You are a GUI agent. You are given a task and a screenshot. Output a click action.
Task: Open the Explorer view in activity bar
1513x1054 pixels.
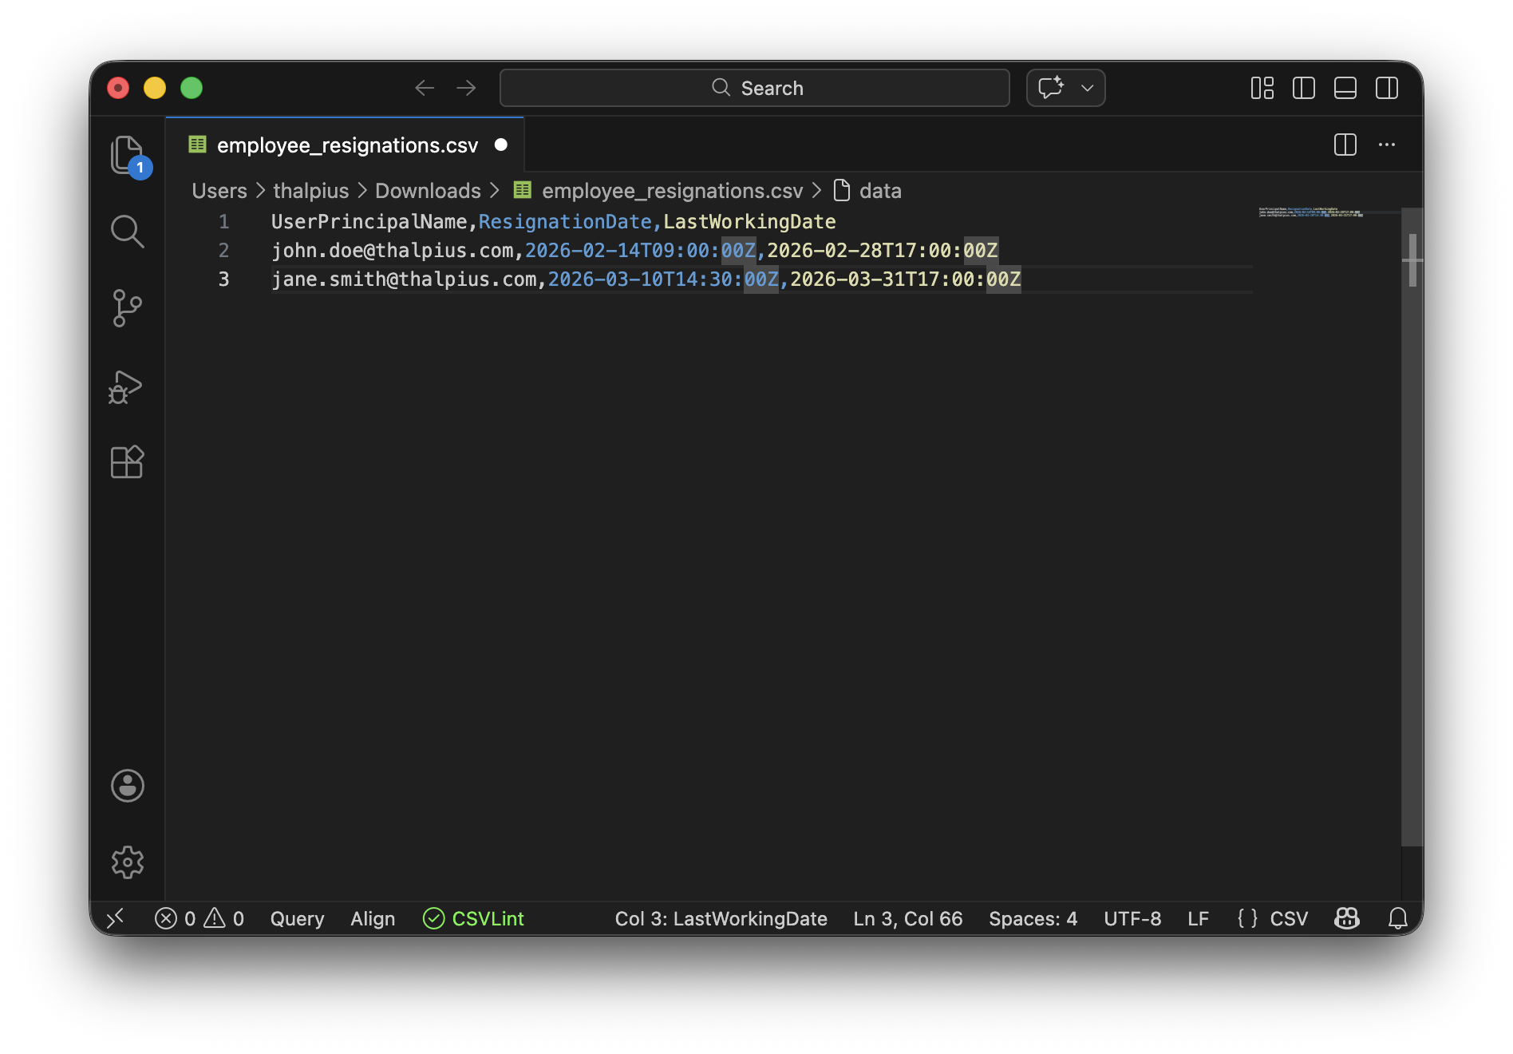pyautogui.click(x=127, y=154)
